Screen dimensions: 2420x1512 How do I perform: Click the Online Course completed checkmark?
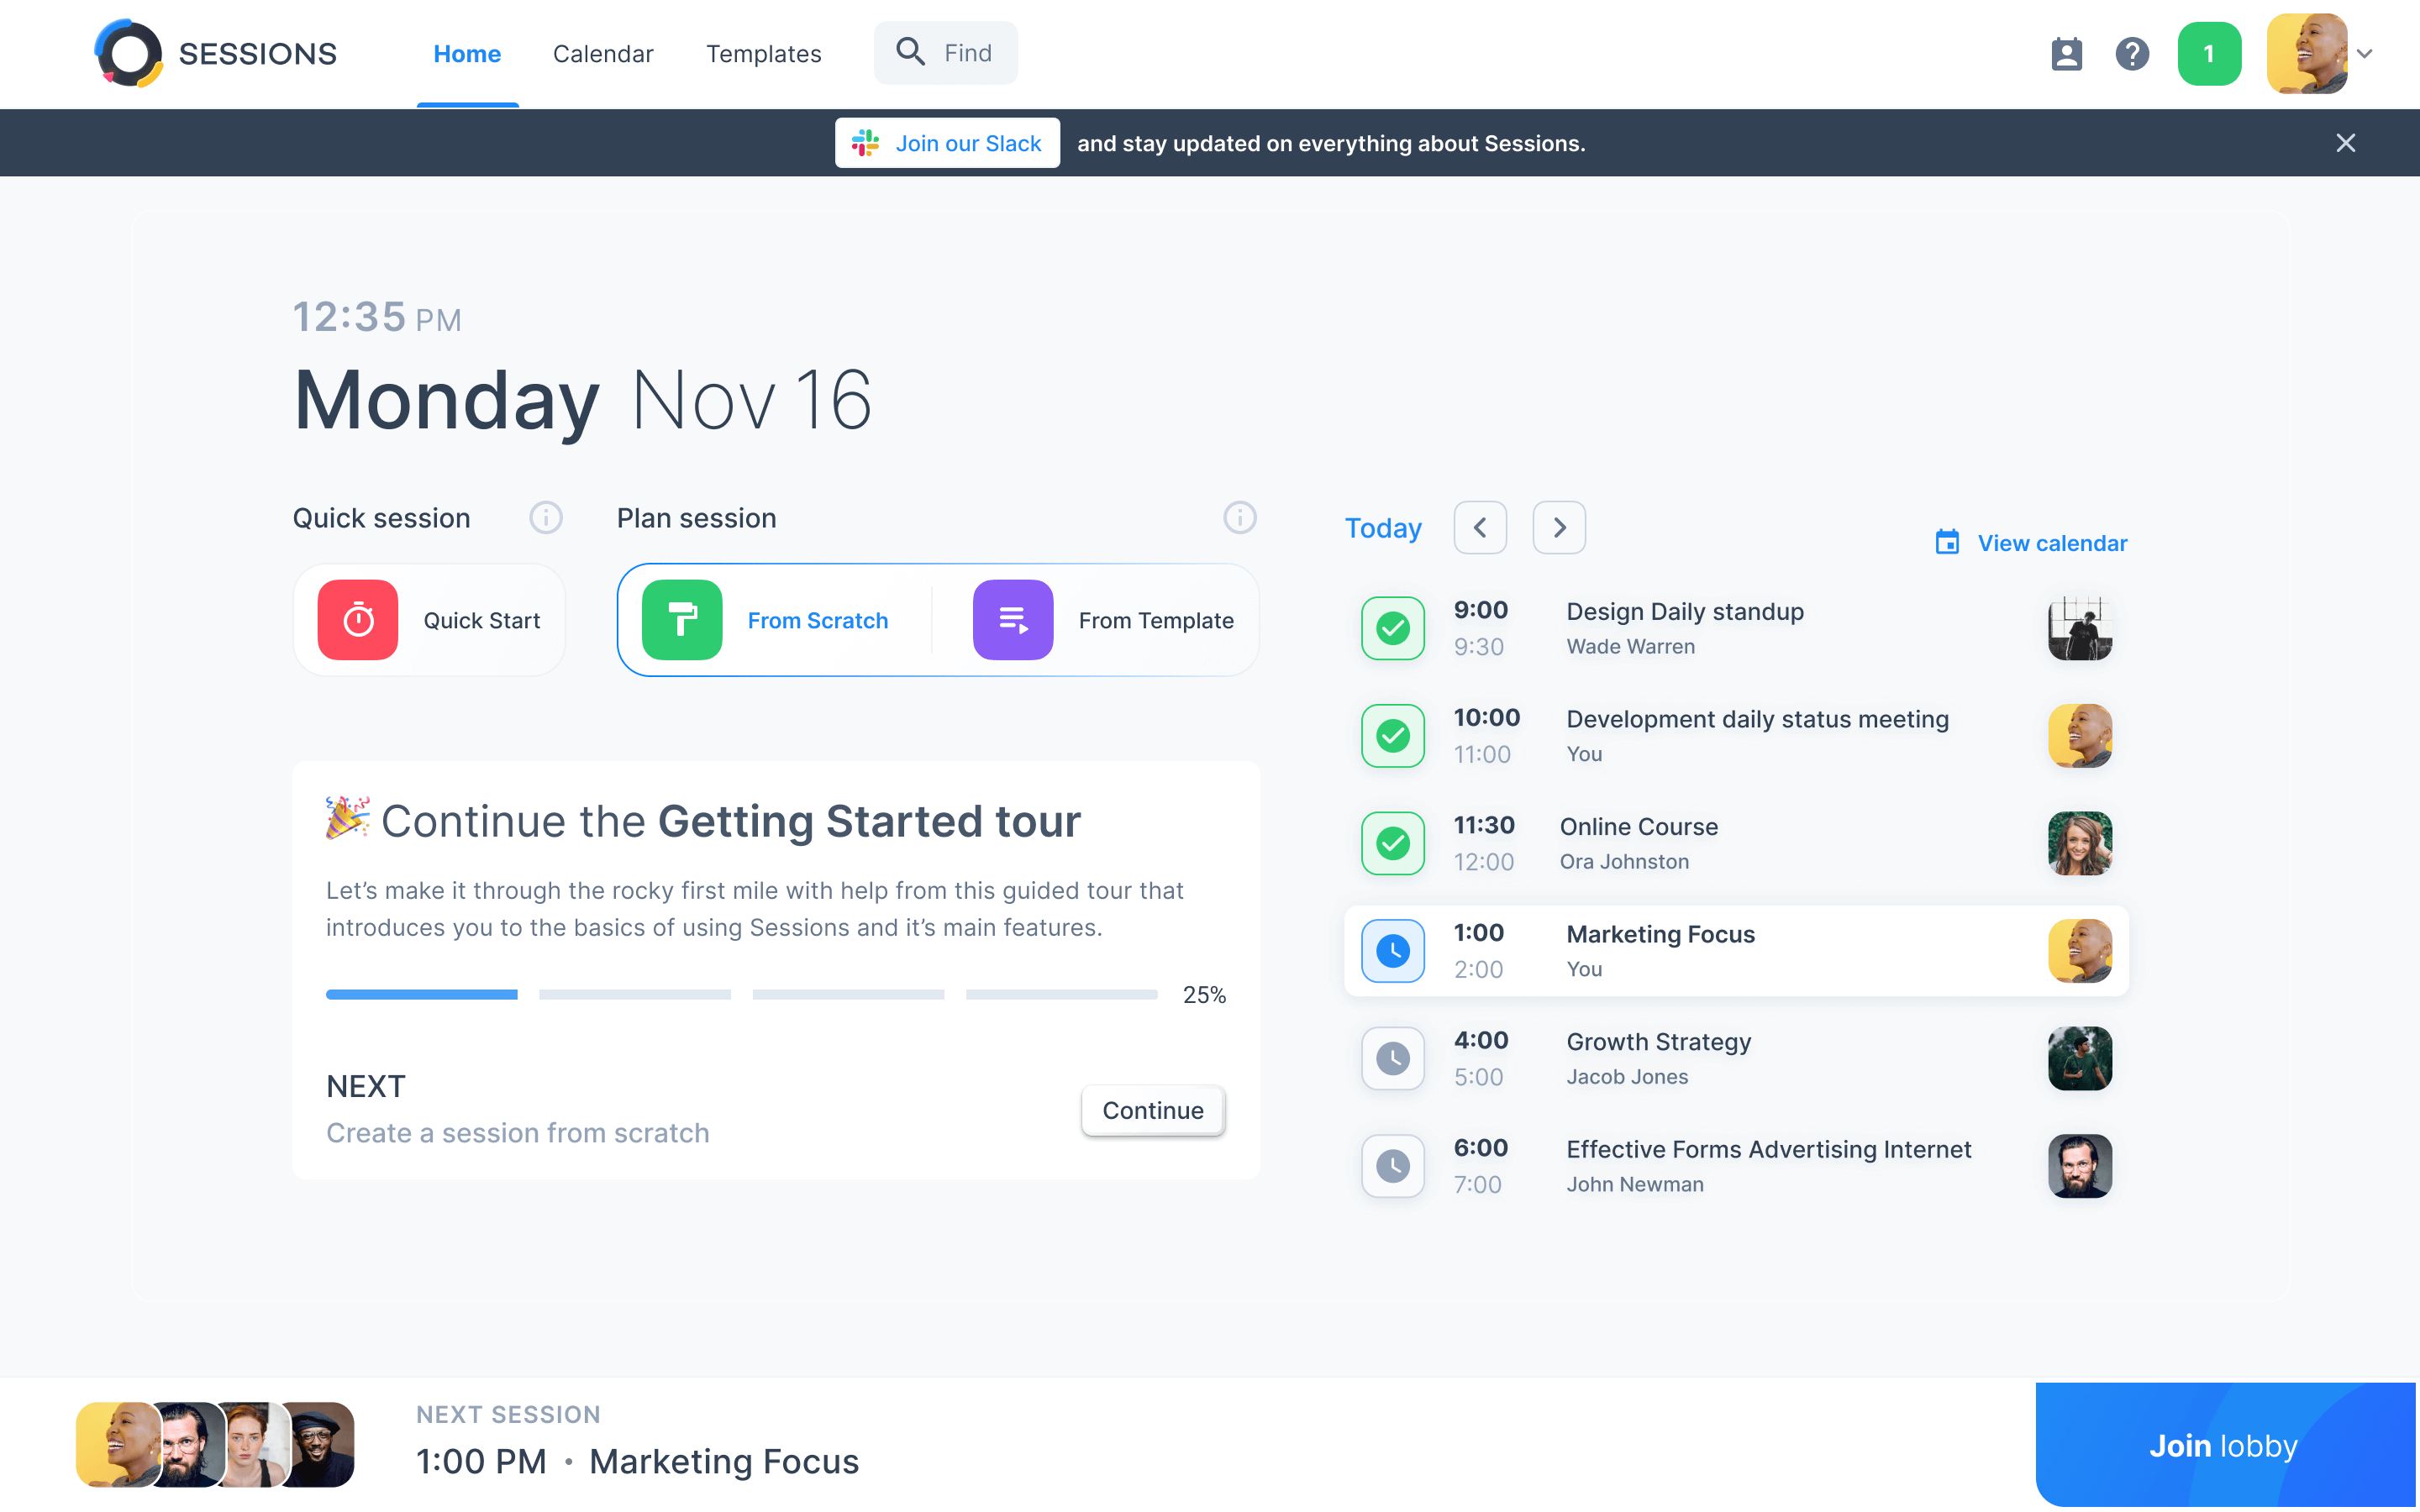pos(1392,843)
